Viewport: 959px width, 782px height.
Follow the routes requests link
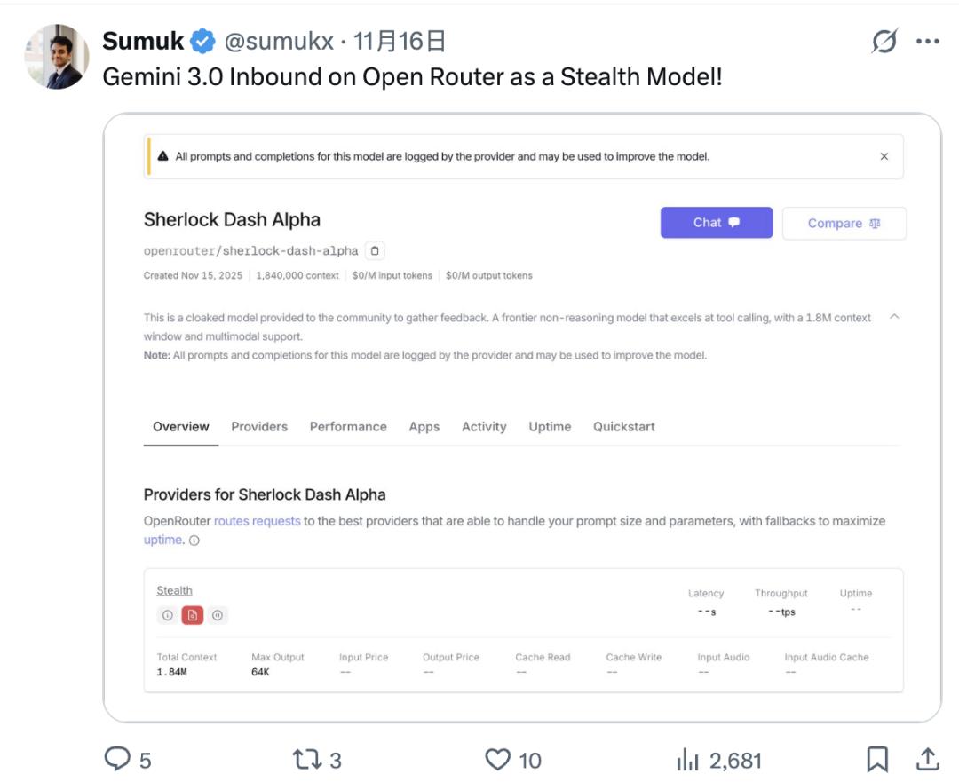coord(258,521)
